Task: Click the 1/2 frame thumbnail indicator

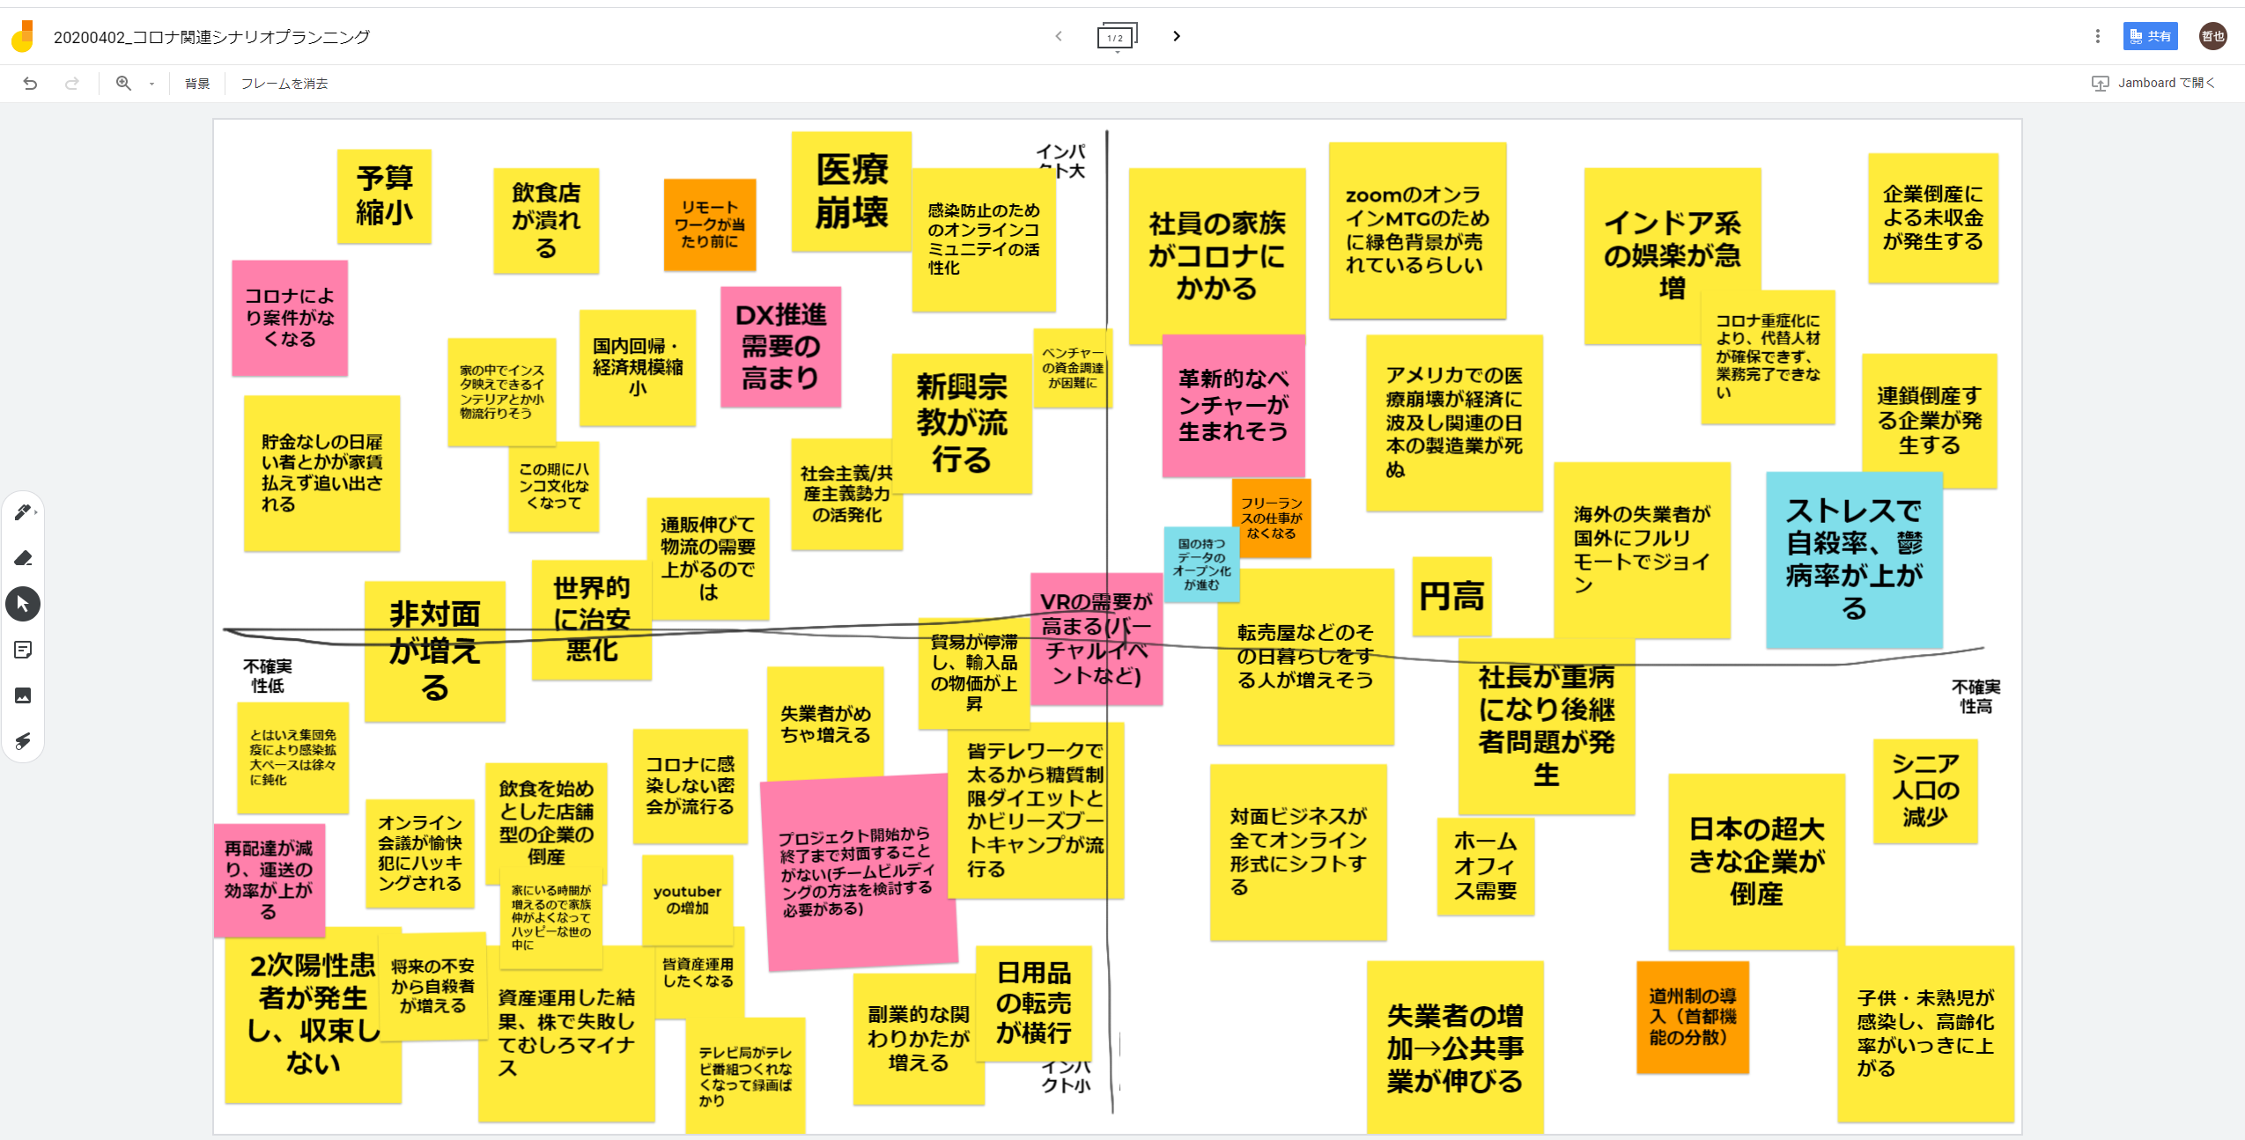Action: point(1117,36)
